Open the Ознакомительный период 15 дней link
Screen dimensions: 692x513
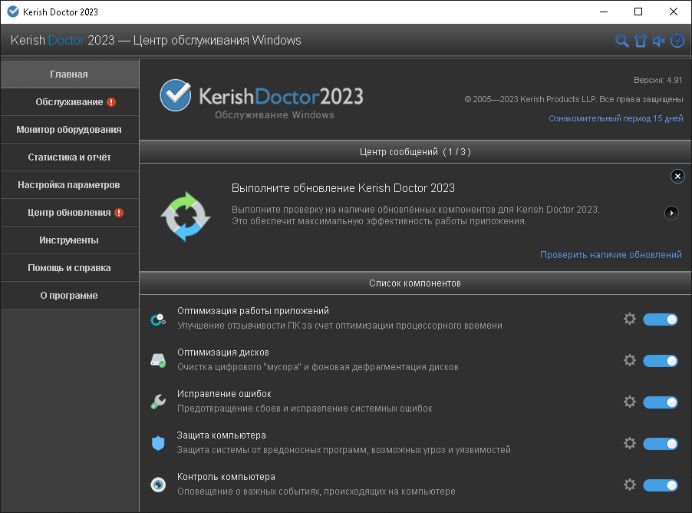click(615, 118)
